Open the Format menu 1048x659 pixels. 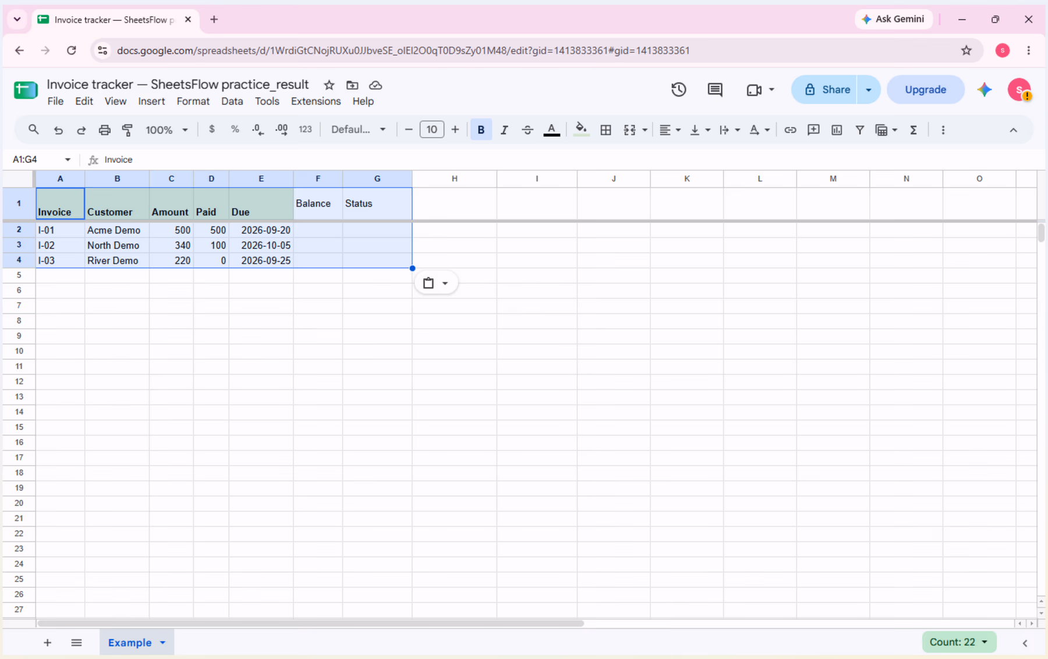(193, 101)
